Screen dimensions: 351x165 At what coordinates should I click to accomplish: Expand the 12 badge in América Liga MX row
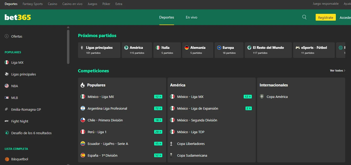coord(248,97)
